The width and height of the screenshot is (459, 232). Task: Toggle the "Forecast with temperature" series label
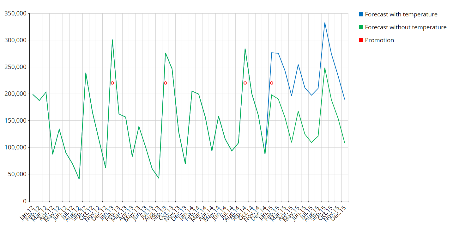pyautogui.click(x=401, y=14)
